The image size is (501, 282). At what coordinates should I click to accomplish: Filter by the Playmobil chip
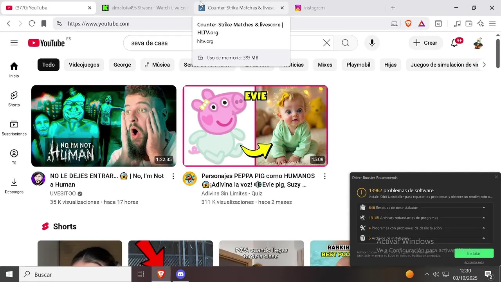tap(358, 65)
